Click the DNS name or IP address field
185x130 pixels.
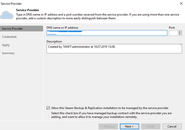tap(107, 33)
